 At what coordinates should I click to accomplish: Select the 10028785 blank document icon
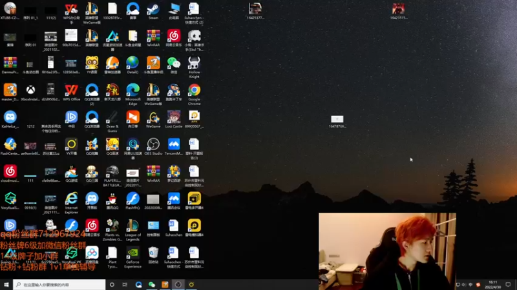[112, 9]
